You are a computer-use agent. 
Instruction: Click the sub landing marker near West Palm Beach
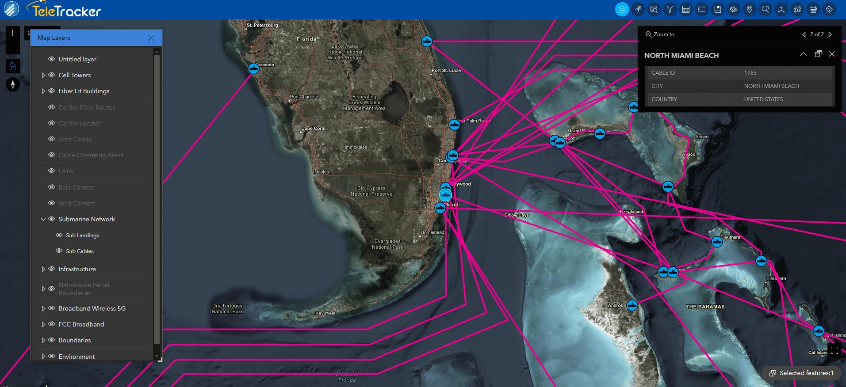coord(454,125)
